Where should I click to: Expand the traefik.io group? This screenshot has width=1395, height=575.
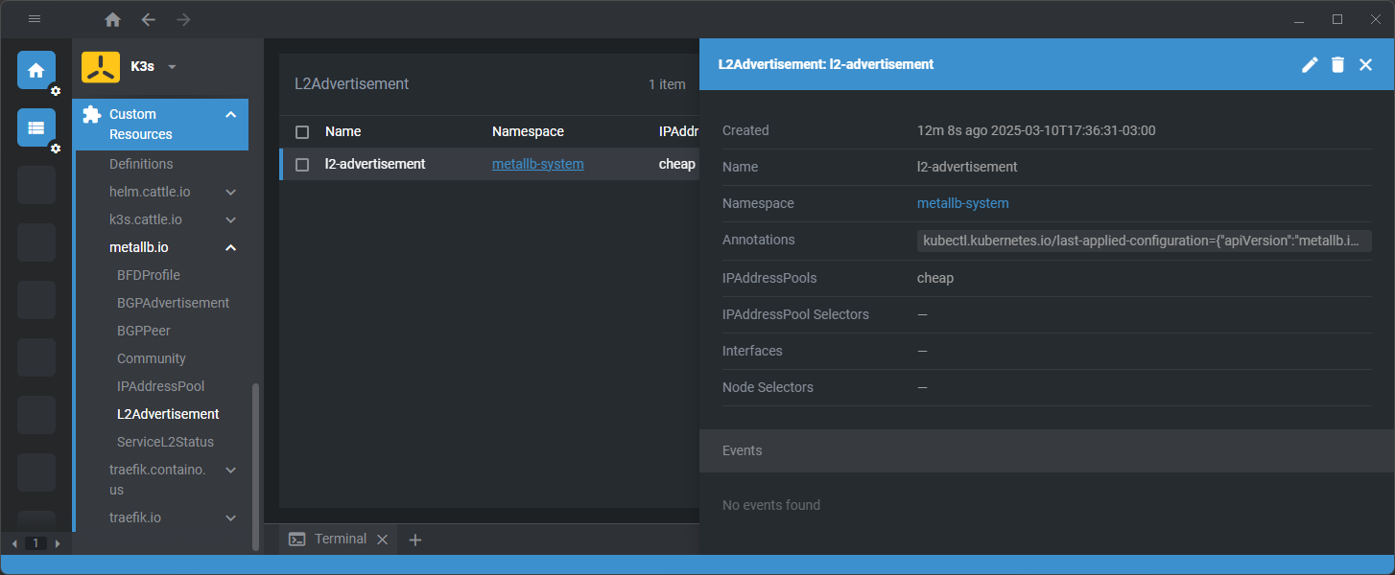(x=230, y=517)
